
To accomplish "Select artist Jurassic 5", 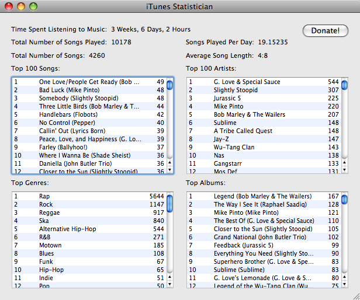I will tap(264, 98).
